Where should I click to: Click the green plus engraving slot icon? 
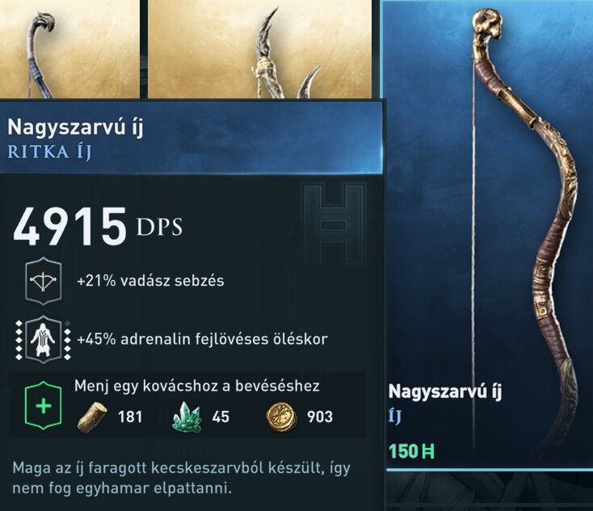coord(43,405)
